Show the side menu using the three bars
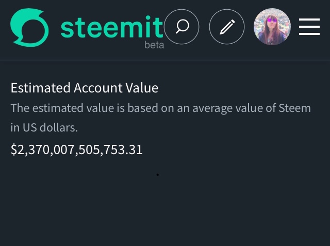The width and height of the screenshot is (330, 246). (x=309, y=27)
